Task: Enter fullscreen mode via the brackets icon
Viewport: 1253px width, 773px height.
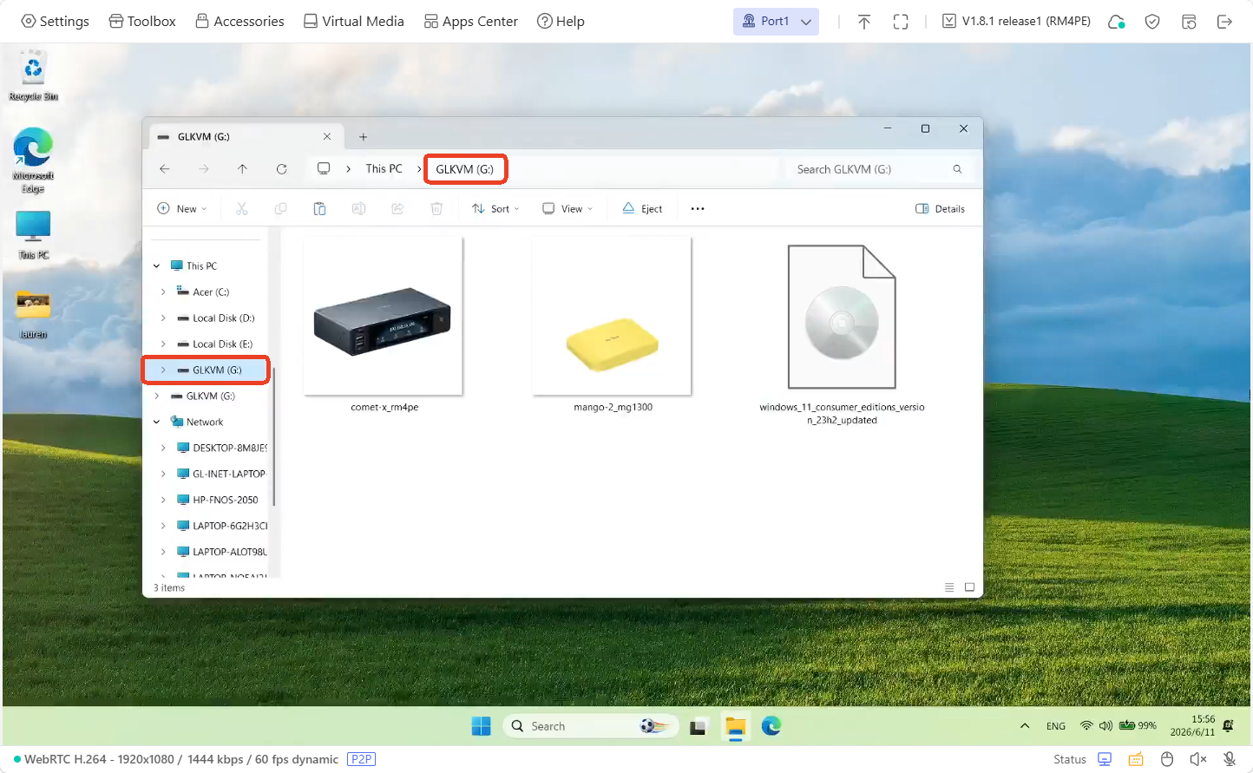Action: [901, 22]
